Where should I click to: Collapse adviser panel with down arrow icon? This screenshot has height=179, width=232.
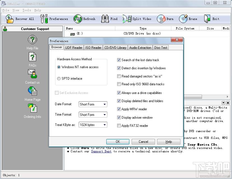223,103
